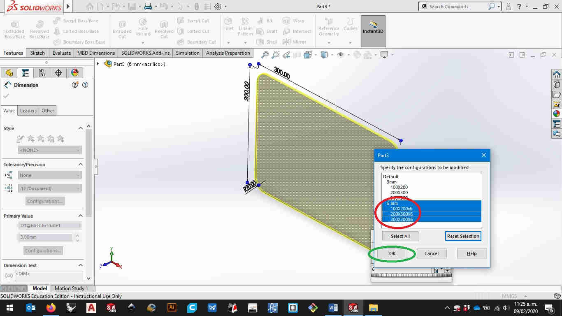This screenshot has width=562, height=316.
Task: Select the Default configuration in list
Action: point(390,177)
